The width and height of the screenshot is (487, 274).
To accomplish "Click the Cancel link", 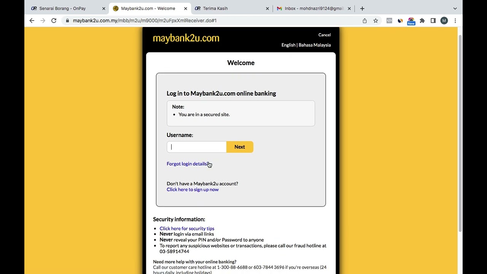I will click(325, 35).
